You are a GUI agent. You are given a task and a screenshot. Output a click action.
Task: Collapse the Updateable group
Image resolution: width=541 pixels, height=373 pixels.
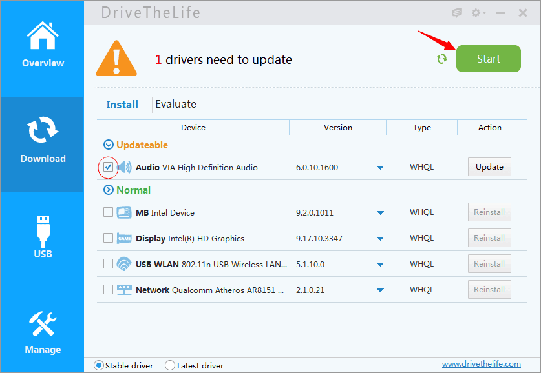109,145
